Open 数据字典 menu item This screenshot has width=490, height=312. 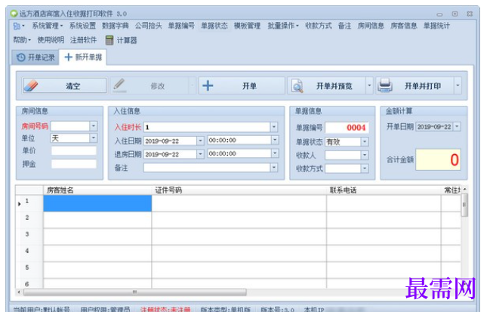pyautogui.click(x=115, y=26)
